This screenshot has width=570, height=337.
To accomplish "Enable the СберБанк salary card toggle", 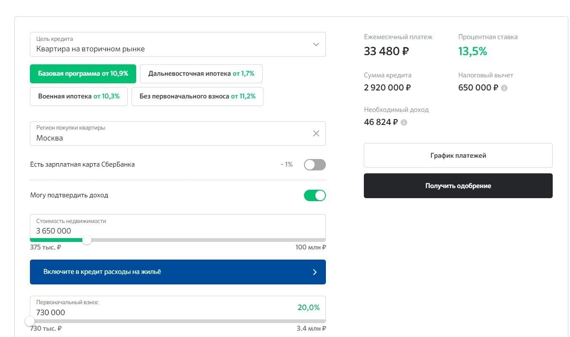I will (315, 165).
